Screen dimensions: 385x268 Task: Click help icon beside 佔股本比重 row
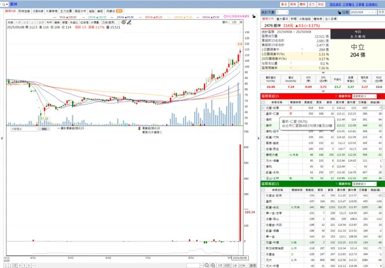point(291,63)
